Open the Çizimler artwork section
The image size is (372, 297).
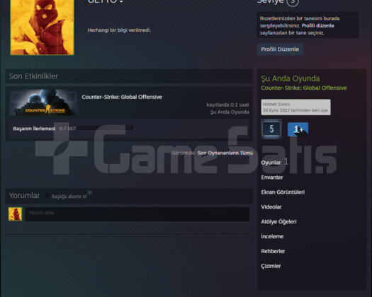pos(271,266)
